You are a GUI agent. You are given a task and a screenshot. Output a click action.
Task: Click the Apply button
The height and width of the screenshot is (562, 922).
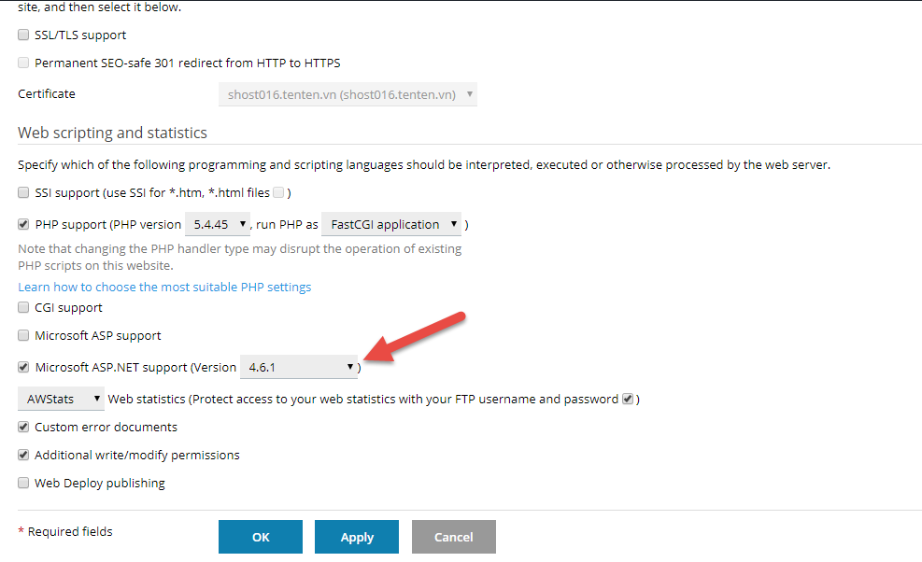tap(357, 537)
